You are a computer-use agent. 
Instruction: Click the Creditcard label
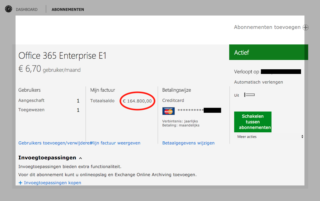pyautogui.click(x=173, y=100)
